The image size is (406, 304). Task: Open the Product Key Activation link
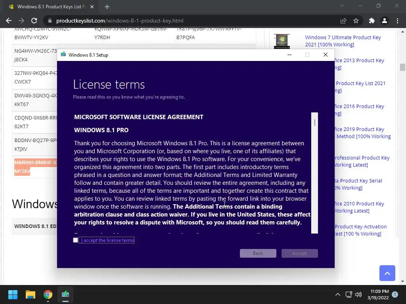click(x=360, y=230)
